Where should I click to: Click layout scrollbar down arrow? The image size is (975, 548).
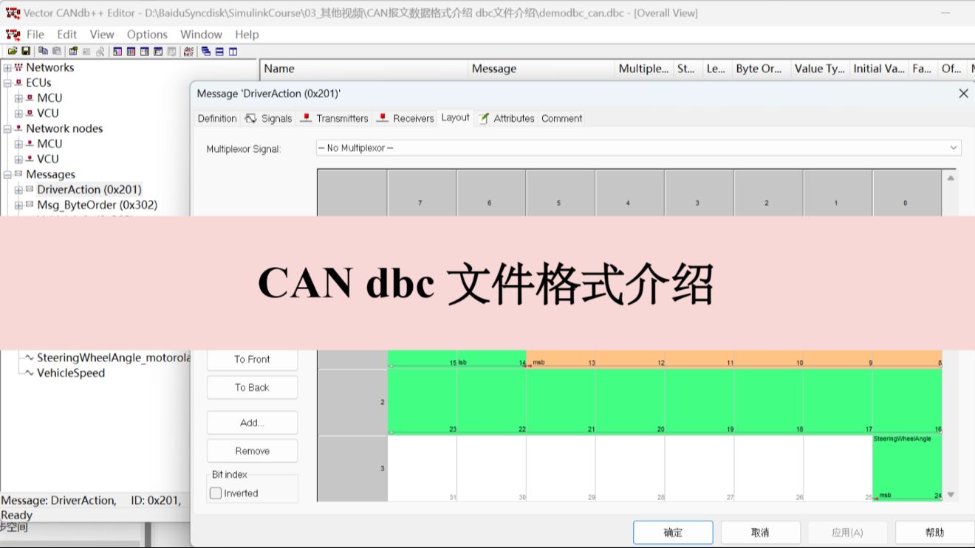click(x=951, y=494)
